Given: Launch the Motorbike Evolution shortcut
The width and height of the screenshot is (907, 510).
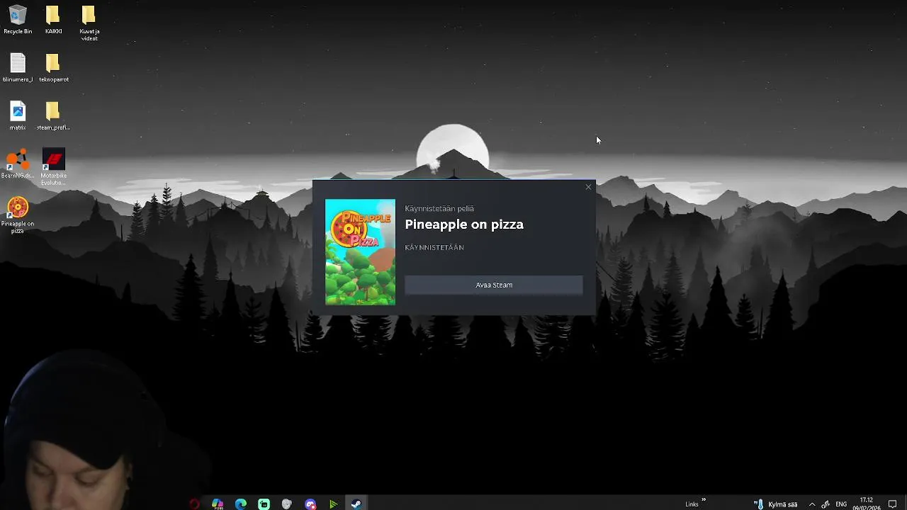Looking at the screenshot, I should (53, 167).
